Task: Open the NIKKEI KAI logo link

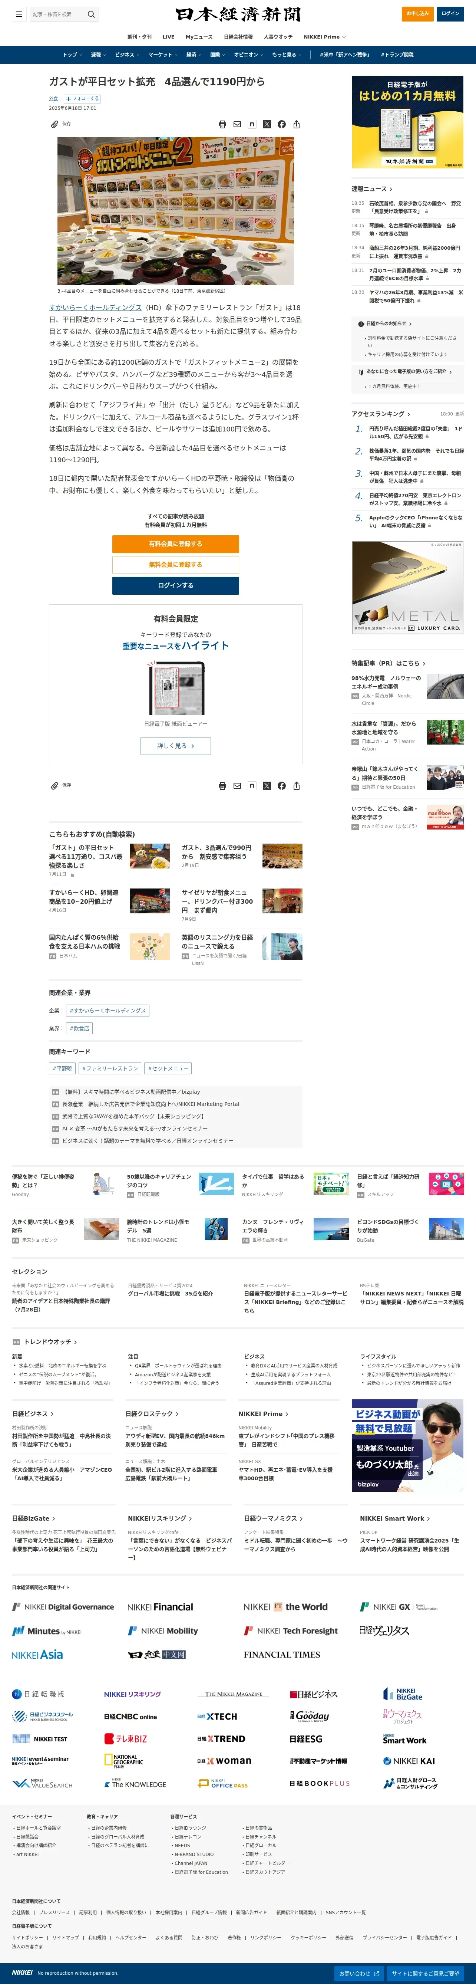Action: point(409,1761)
